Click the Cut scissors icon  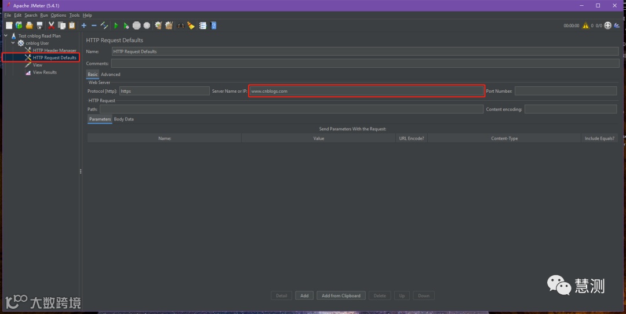[52, 25]
